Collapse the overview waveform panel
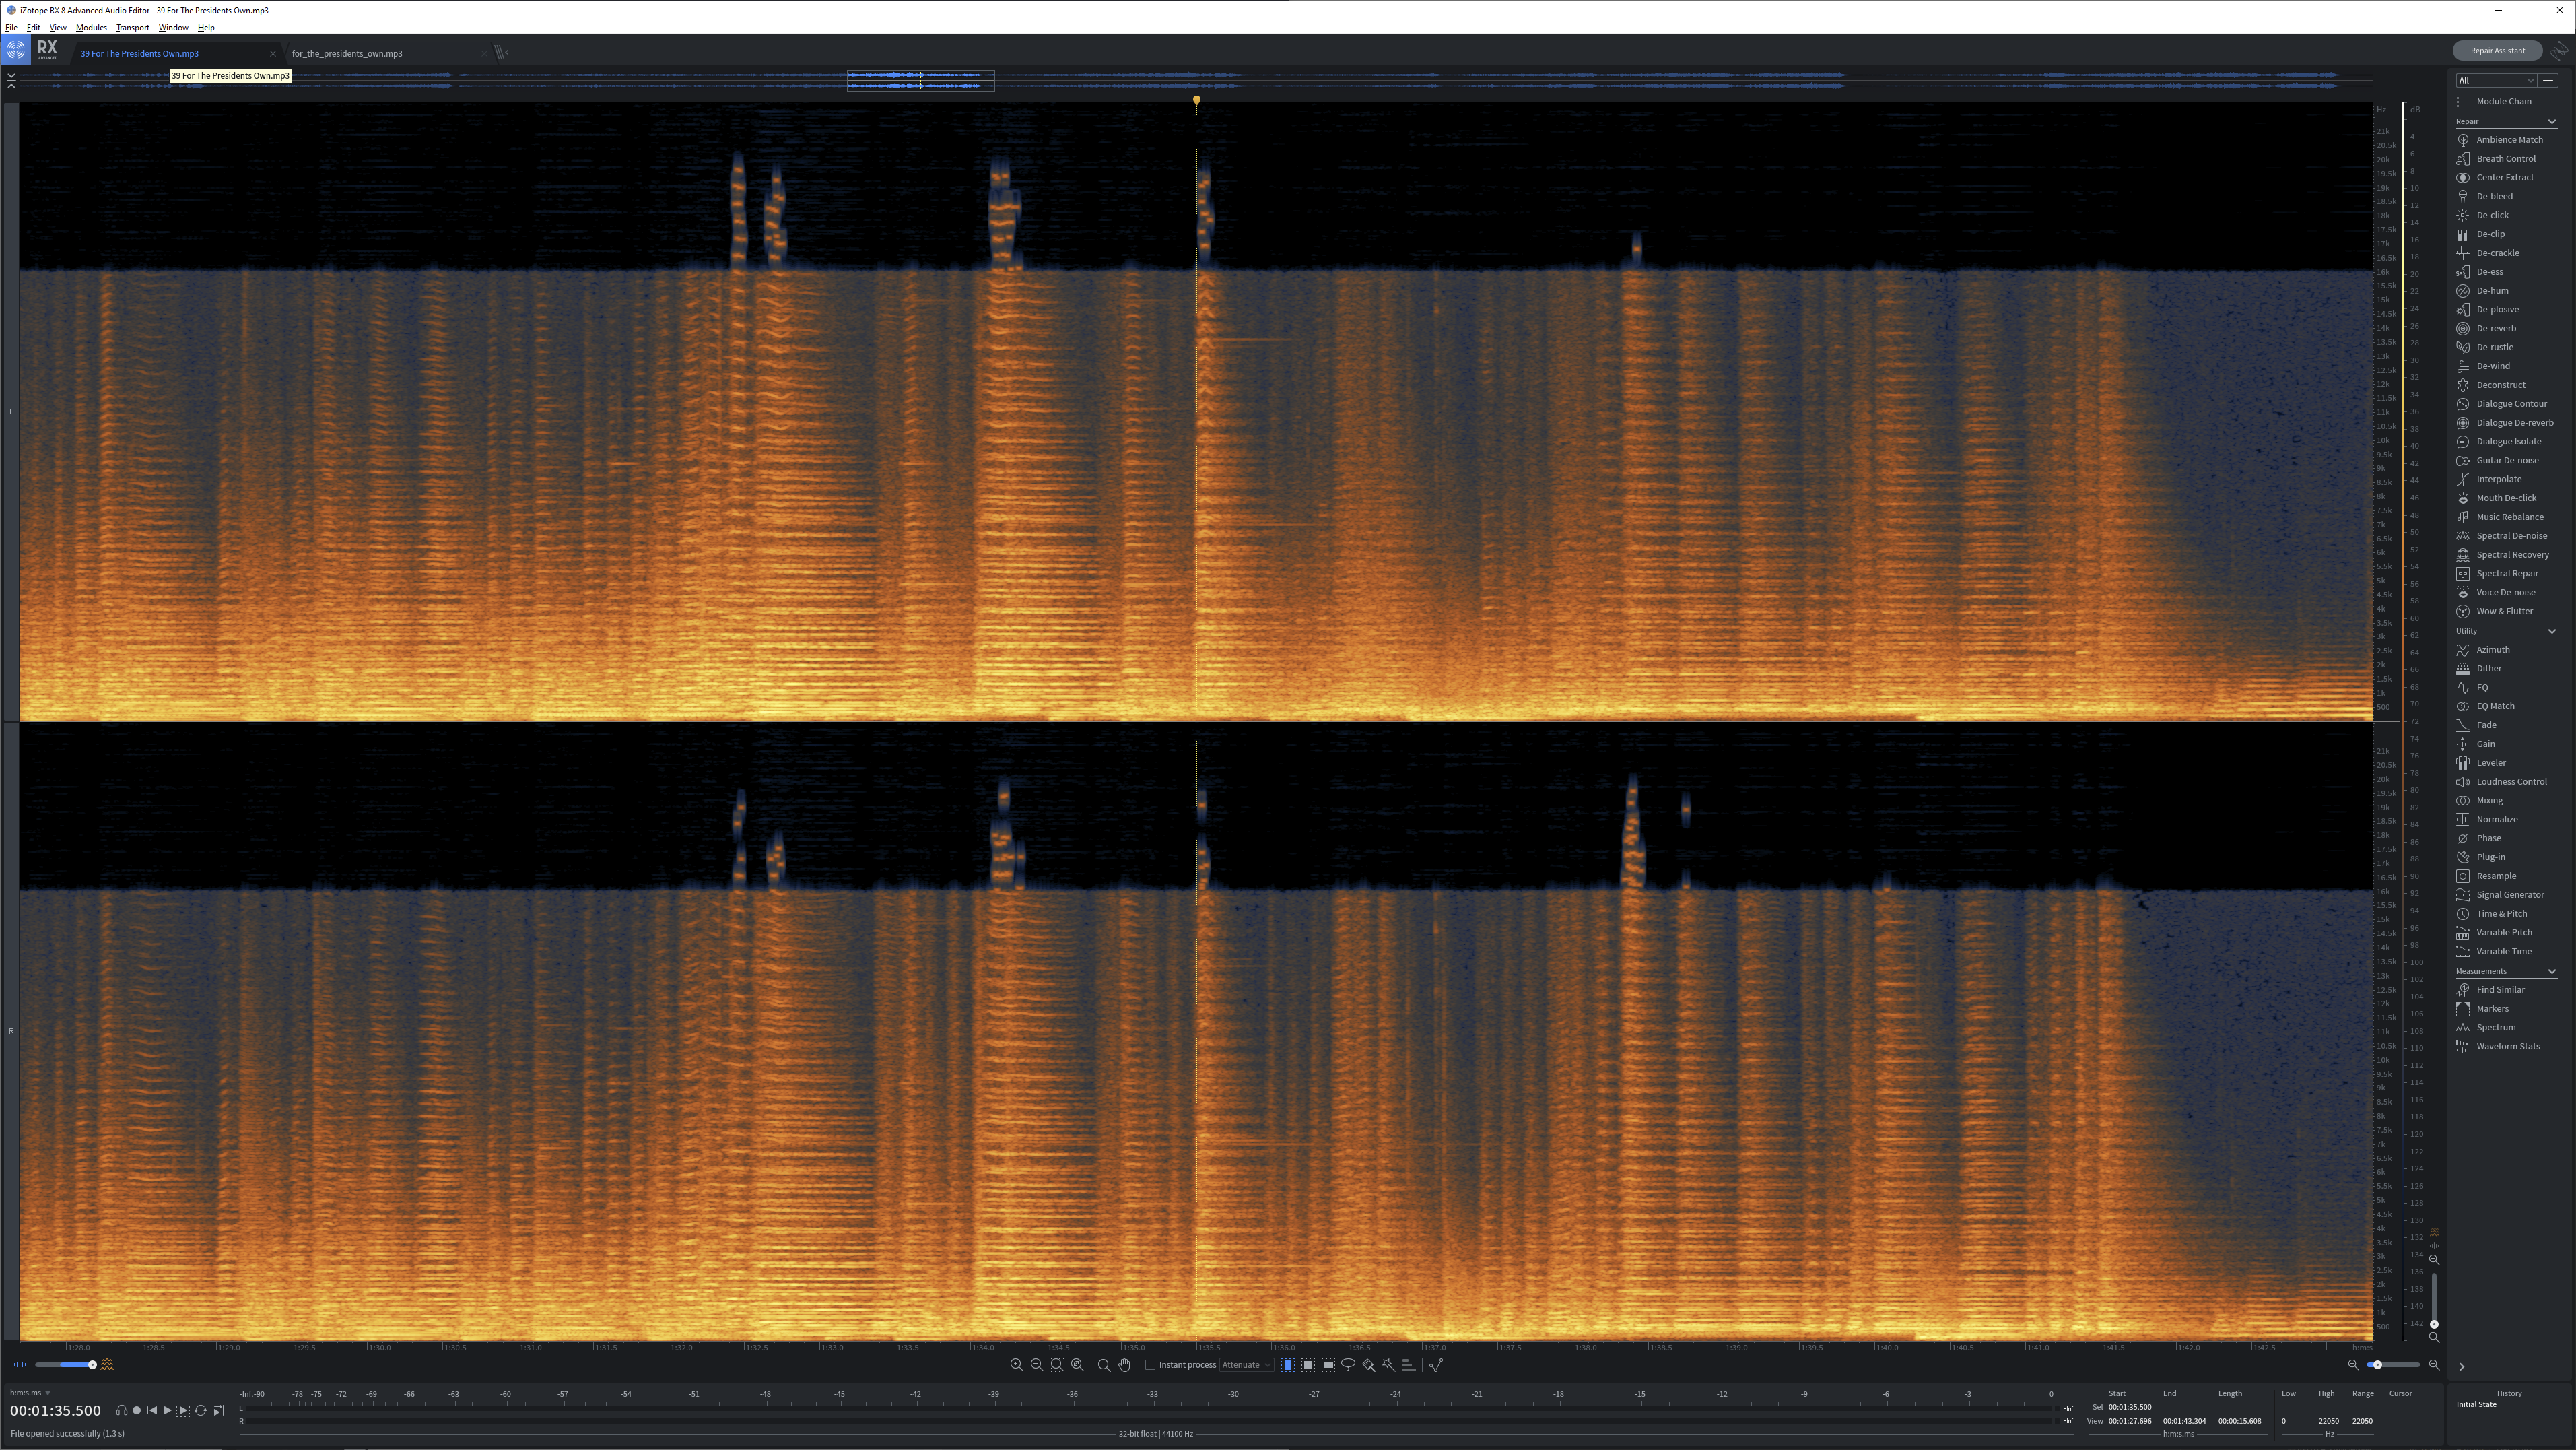 (11, 80)
